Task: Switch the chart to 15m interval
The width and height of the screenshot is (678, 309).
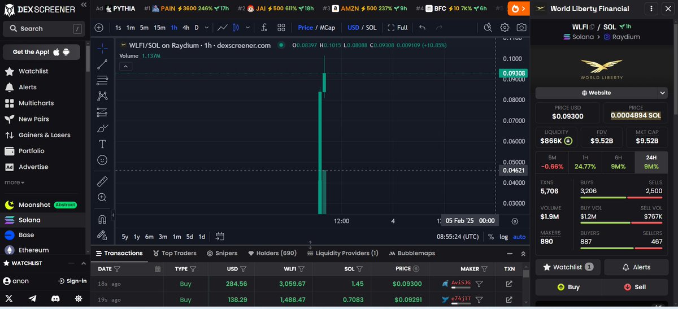Action: 160,27
